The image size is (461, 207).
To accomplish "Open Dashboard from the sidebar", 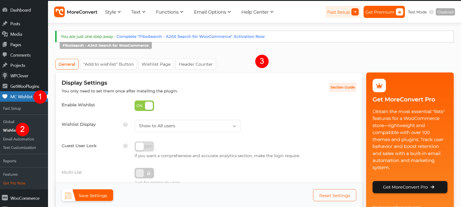I will click(x=20, y=10).
